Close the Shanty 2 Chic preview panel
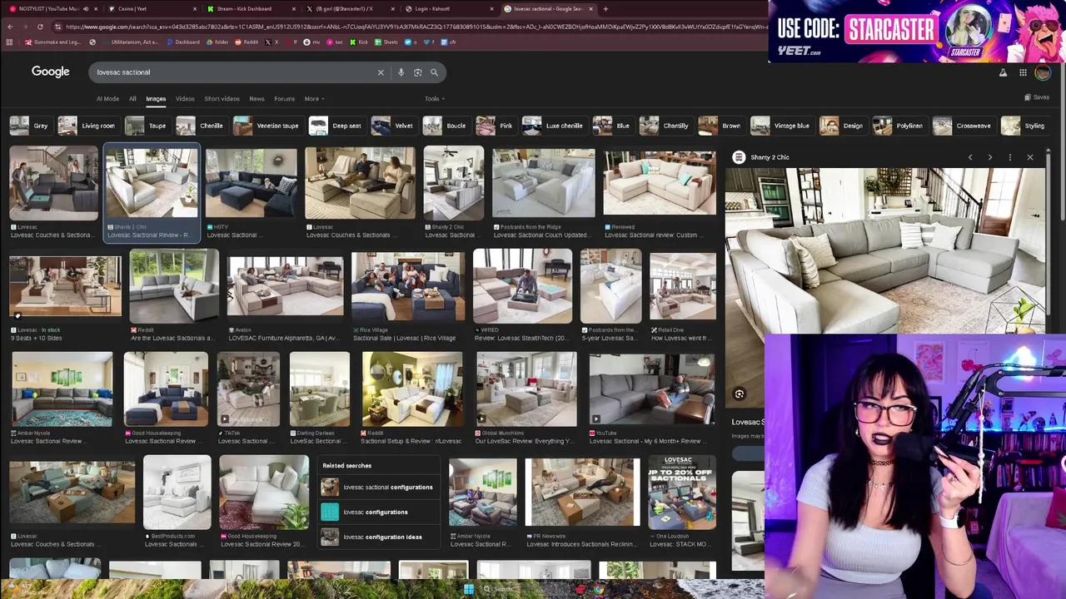The width and height of the screenshot is (1066, 599). [x=1030, y=157]
